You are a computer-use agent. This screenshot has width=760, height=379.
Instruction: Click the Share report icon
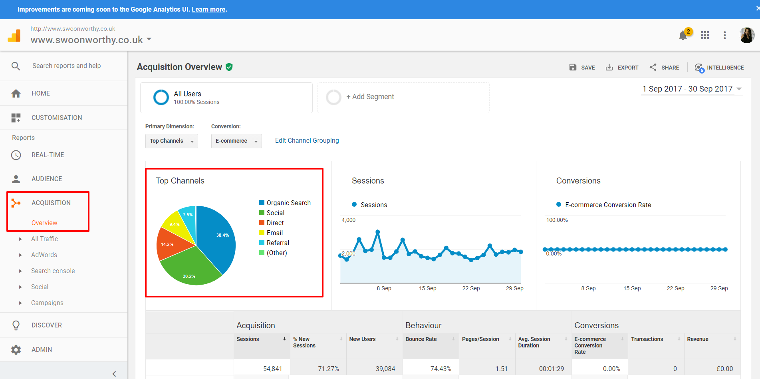click(x=653, y=68)
